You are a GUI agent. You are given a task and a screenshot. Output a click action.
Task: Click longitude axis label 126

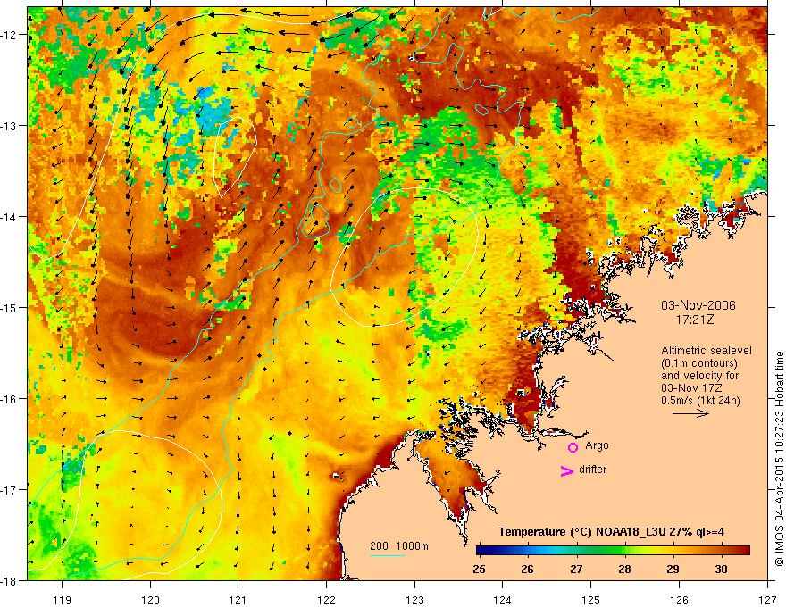[x=679, y=600]
